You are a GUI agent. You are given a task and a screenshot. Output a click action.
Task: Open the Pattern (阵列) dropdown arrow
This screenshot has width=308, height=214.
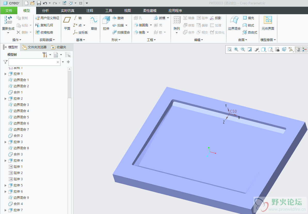point(177,33)
